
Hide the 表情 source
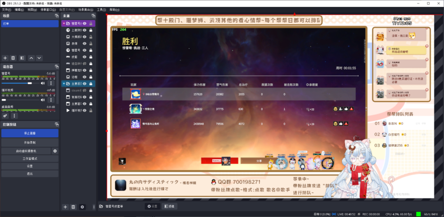pos(84,43)
